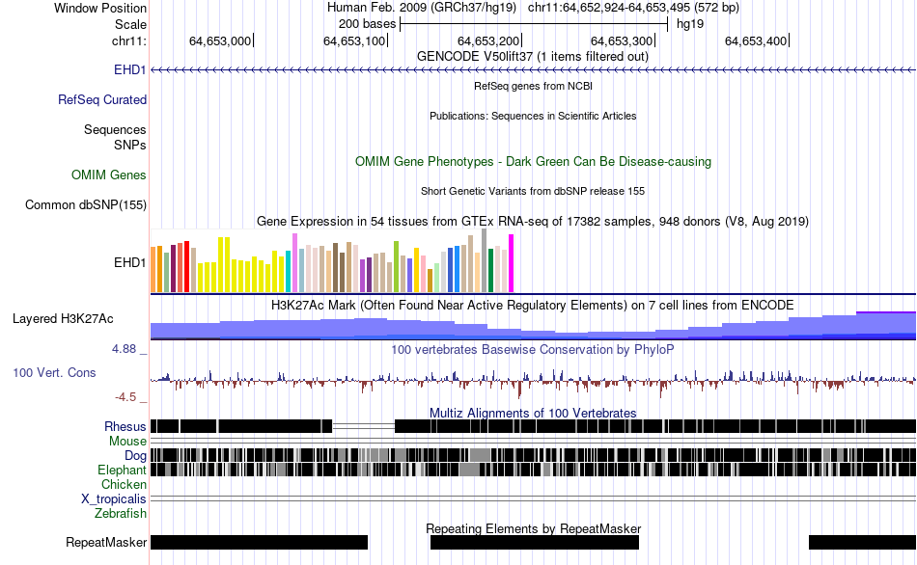The width and height of the screenshot is (917, 565).
Task: Click the hg19 label next to the scale bar
Action: [x=690, y=24]
